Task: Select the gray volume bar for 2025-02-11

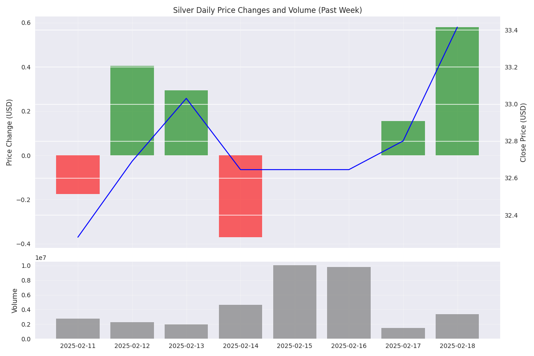Action: point(78,329)
